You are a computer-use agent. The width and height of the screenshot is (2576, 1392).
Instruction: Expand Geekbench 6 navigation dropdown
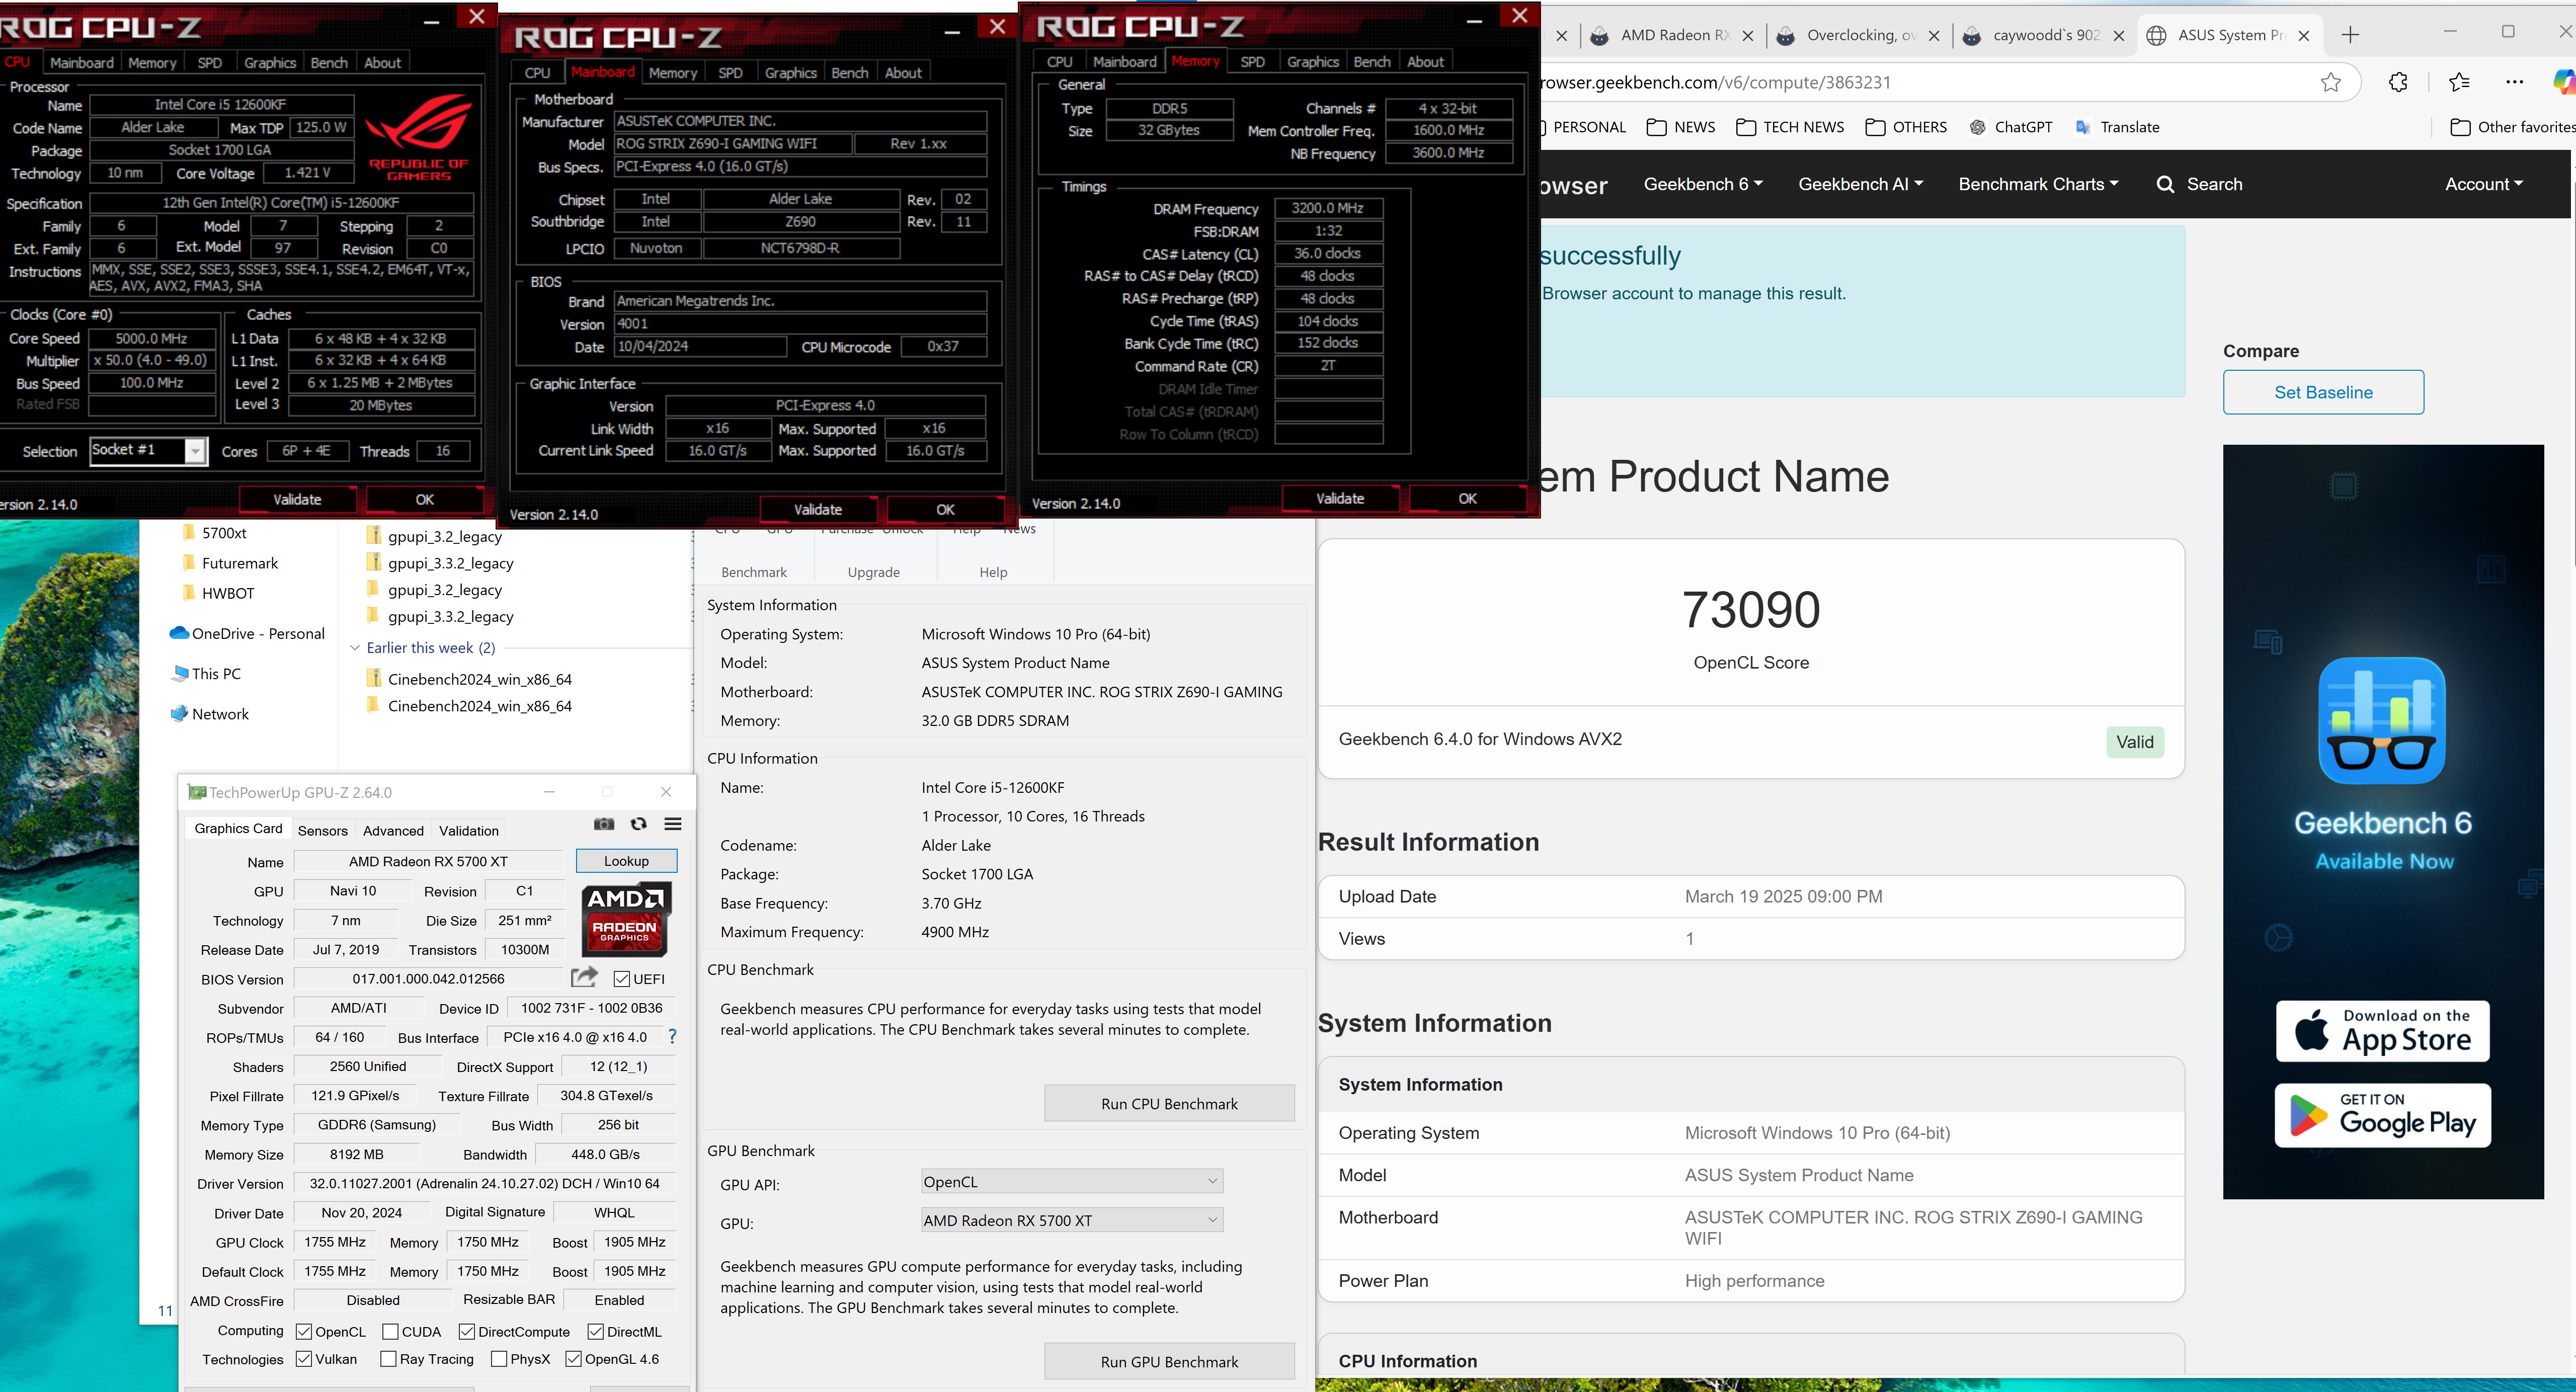click(x=1703, y=185)
